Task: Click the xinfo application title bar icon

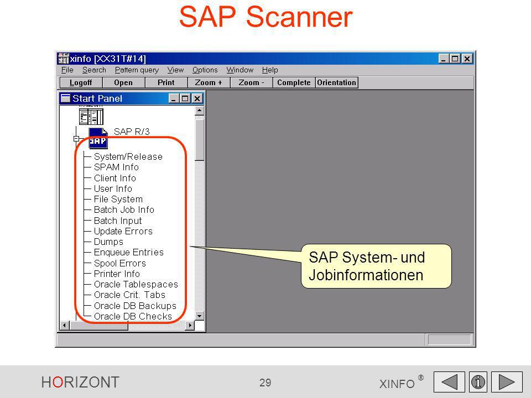Action: tap(63, 59)
